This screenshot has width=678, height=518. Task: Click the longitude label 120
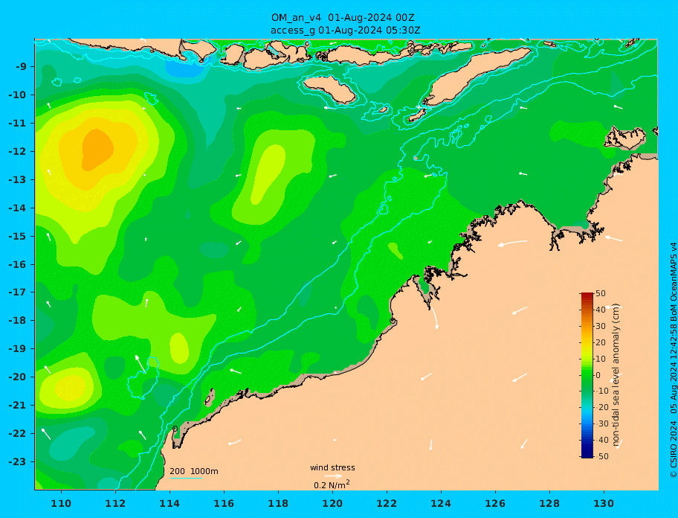(x=332, y=503)
